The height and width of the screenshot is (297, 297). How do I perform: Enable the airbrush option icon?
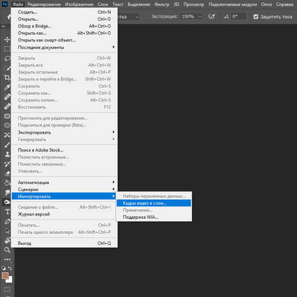(x=212, y=17)
